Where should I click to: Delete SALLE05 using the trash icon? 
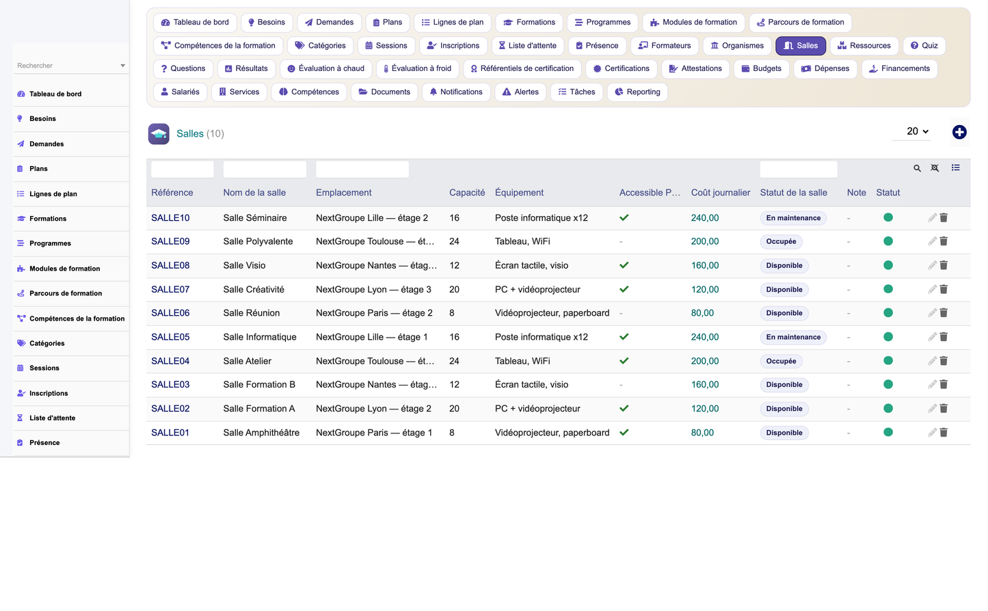944,337
